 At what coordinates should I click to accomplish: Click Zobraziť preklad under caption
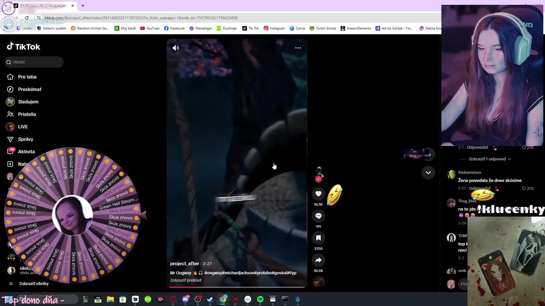(186, 280)
